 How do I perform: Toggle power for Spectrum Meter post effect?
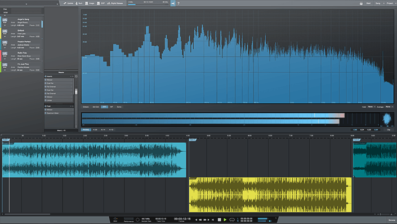(x=46, y=113)
